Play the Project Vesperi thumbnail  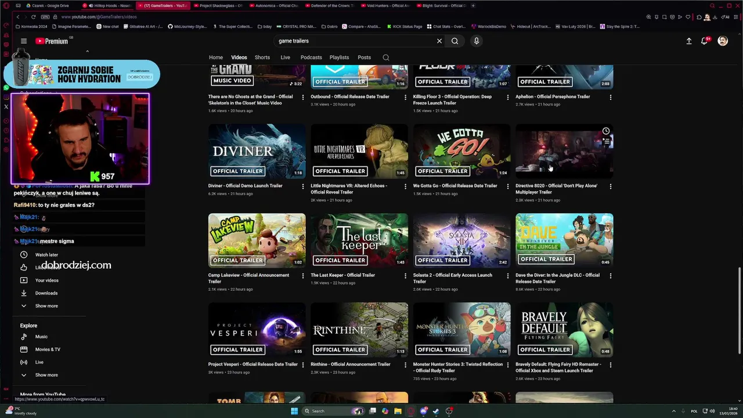point(257,330)
